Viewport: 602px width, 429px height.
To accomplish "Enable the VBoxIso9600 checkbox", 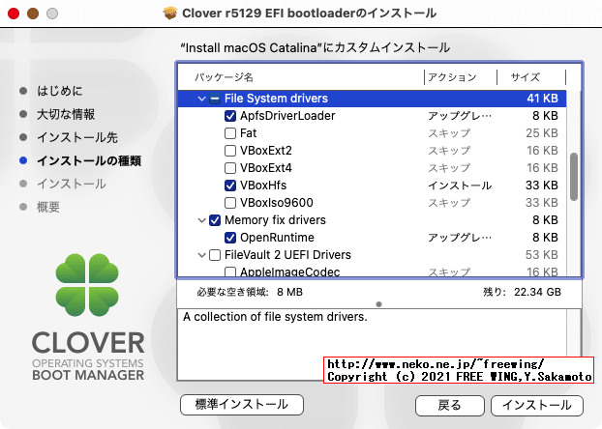I will click(230, 203).
